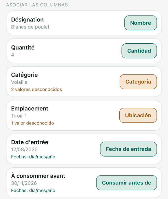Screen dimensions: 168x199
Task: Select the Quantité column row
Action: 84,51
